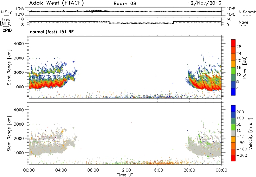
Task: Click the text "normal (fast) 151 RF"
Action: [52, 32]
